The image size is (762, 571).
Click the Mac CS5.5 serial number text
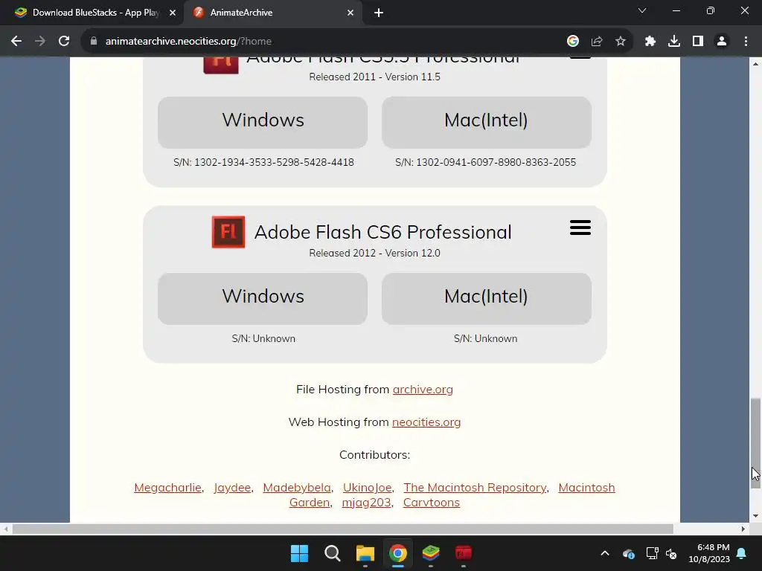pyautogui.click(x=485, y=162)
